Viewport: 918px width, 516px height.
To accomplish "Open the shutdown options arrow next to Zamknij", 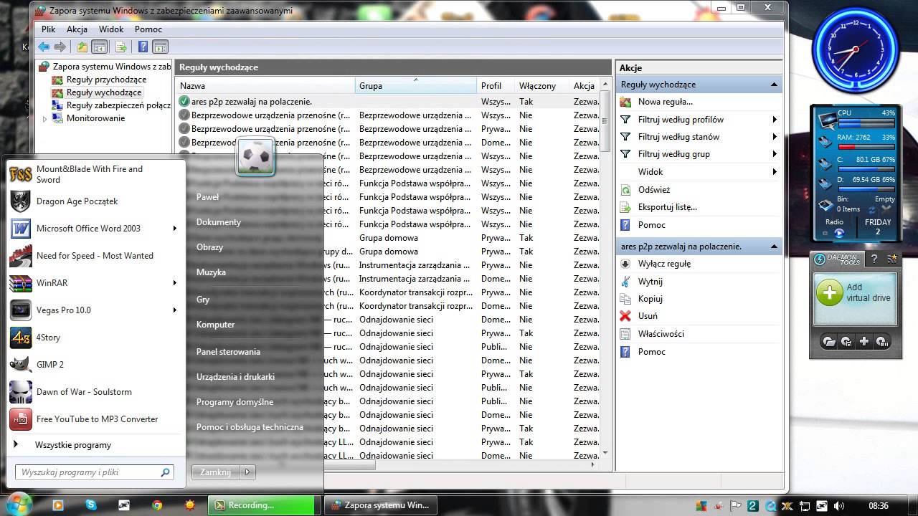I will tap(247, 472).
